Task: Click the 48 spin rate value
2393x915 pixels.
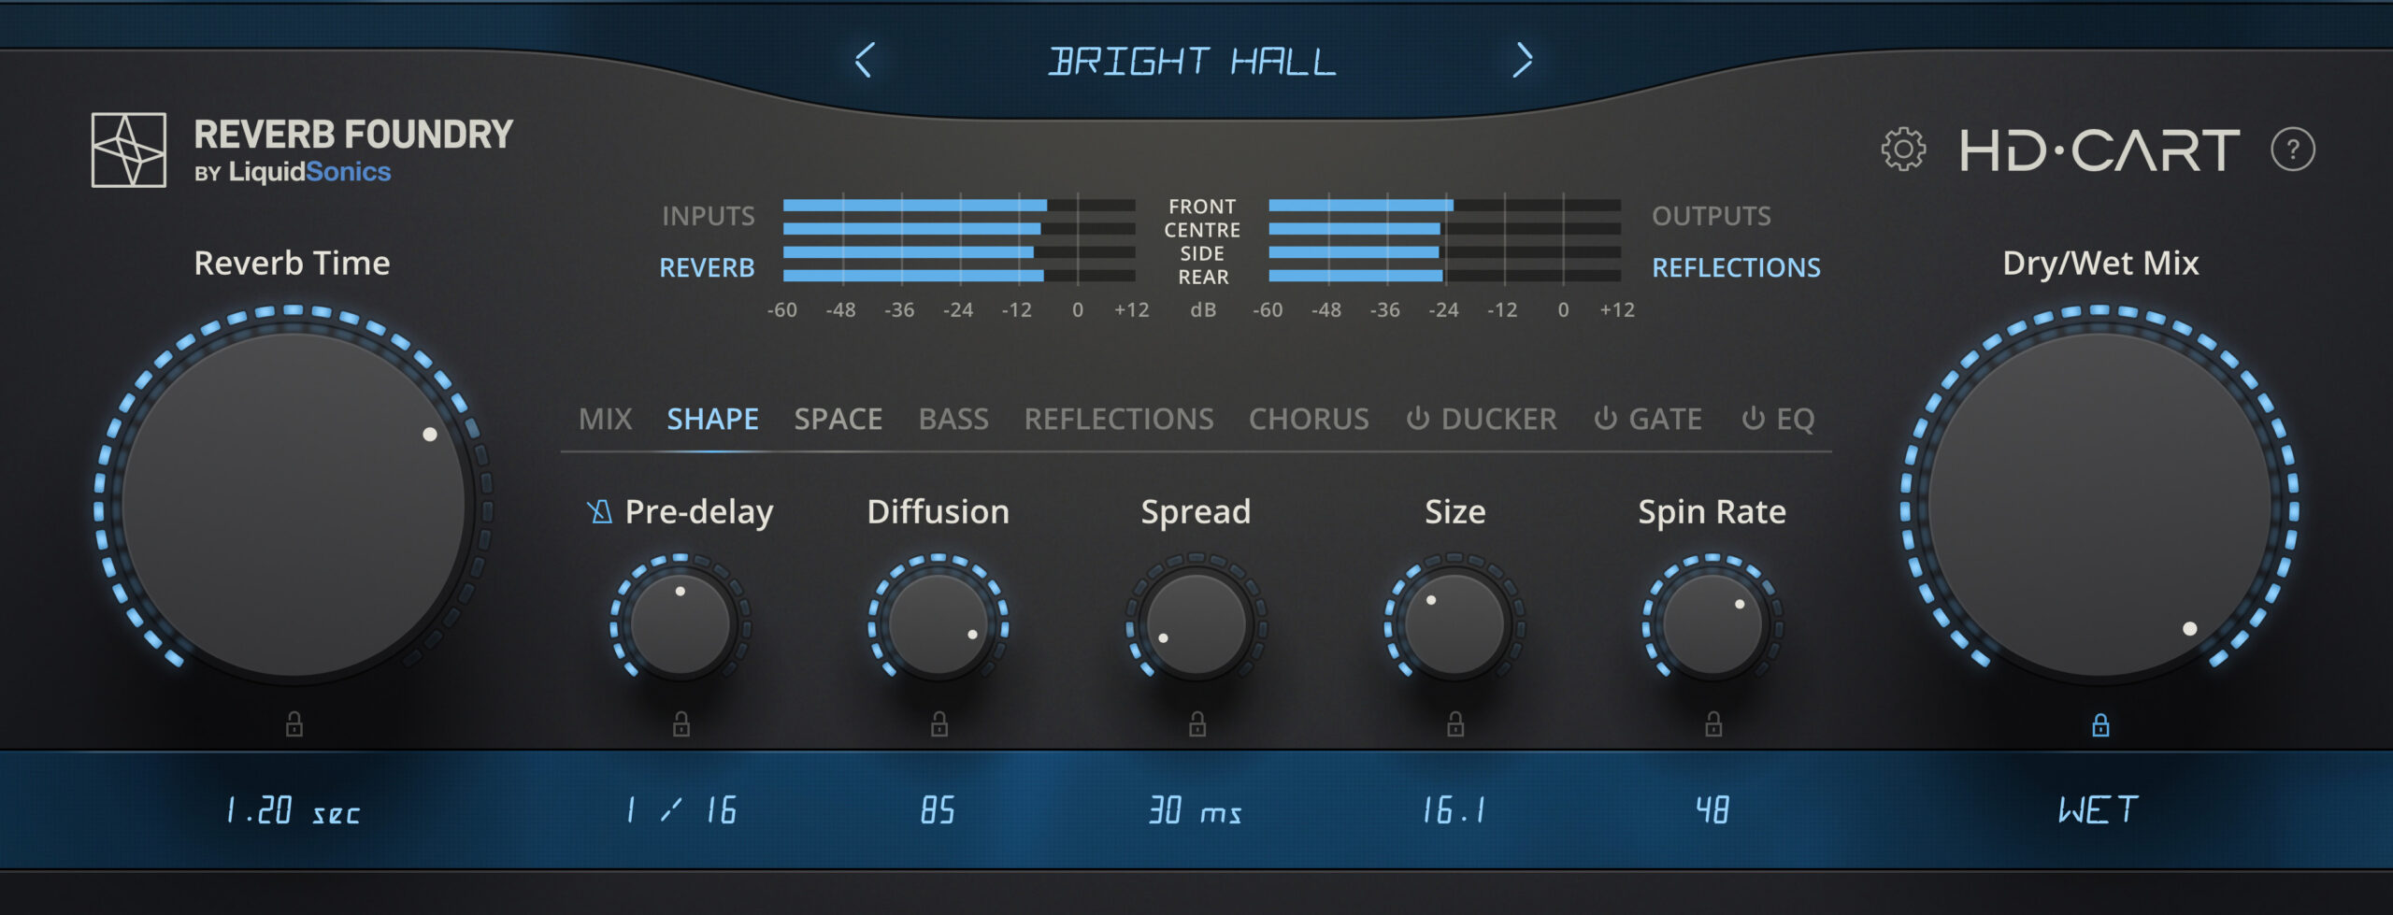Action: (1712, 810)
